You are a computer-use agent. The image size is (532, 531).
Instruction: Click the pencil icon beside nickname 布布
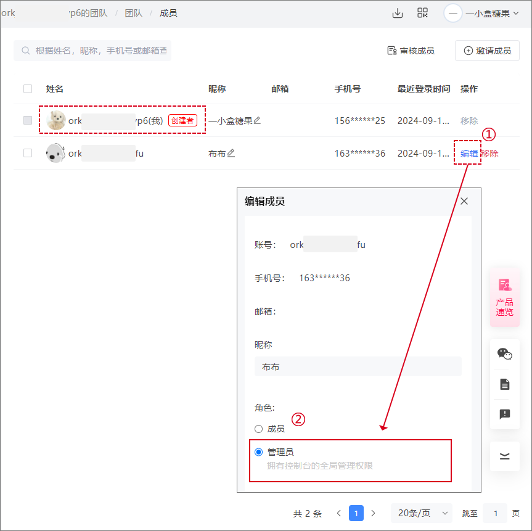(232, 153)
